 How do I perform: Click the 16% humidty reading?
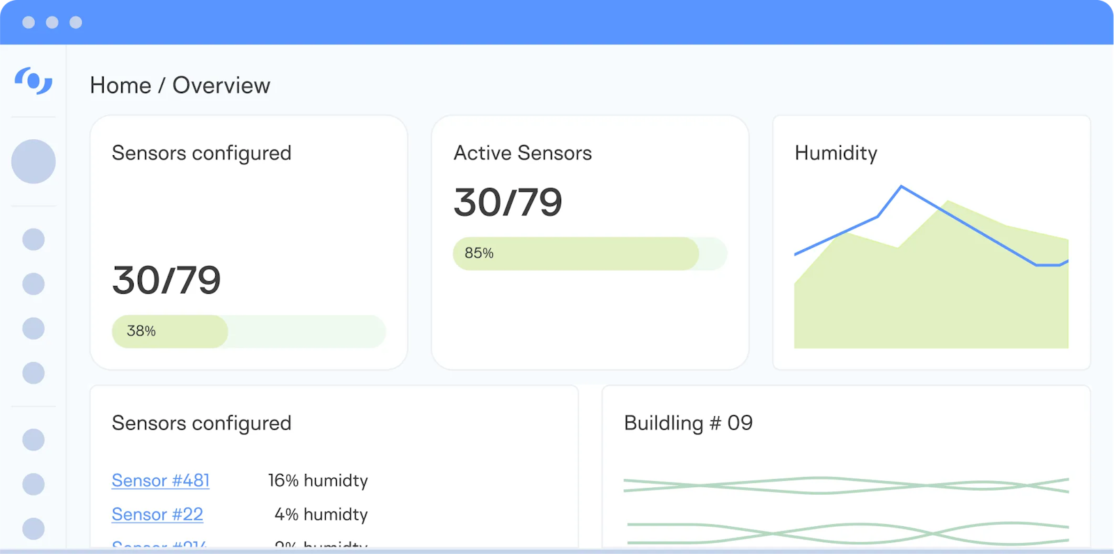click(x=317, y=481)
